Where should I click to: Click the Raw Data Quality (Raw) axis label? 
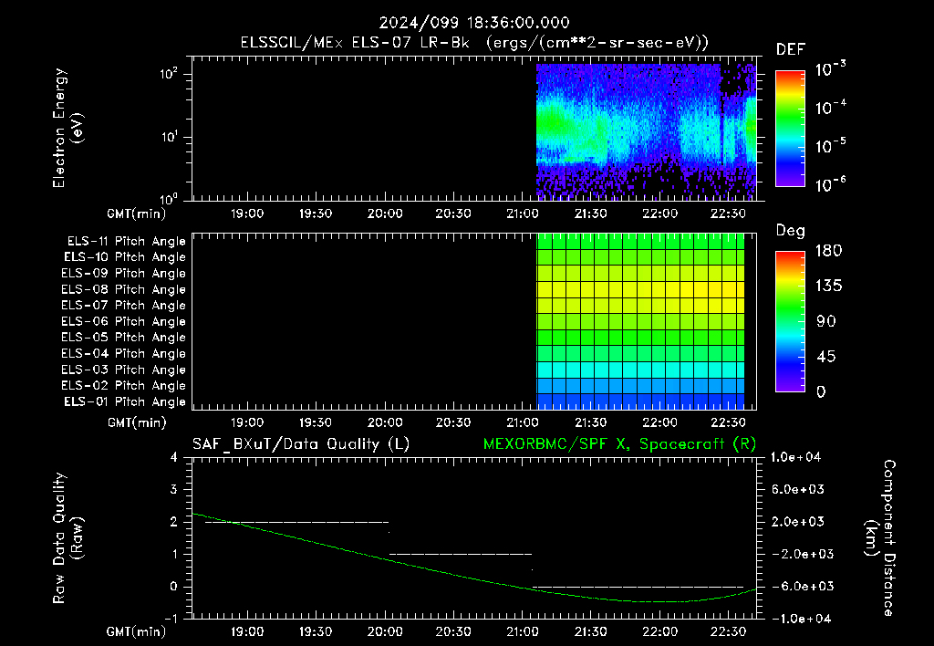(67, 538)
